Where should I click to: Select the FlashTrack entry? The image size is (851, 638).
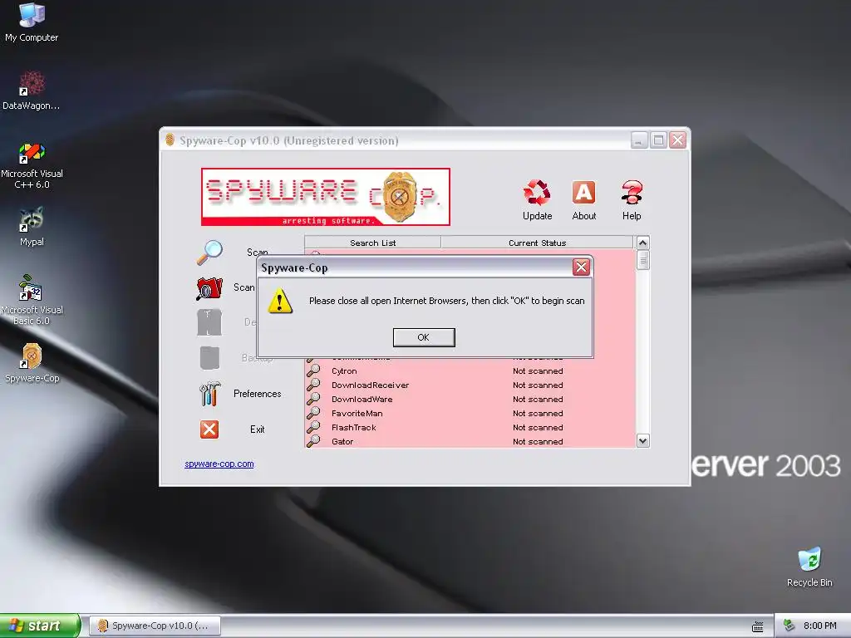click(470, 428)
